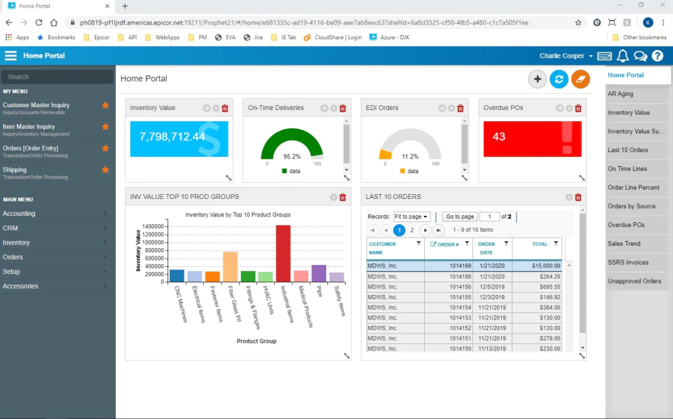
Task: Click the on-screen keyboard icon in header
Action: [x=604, y=56]
